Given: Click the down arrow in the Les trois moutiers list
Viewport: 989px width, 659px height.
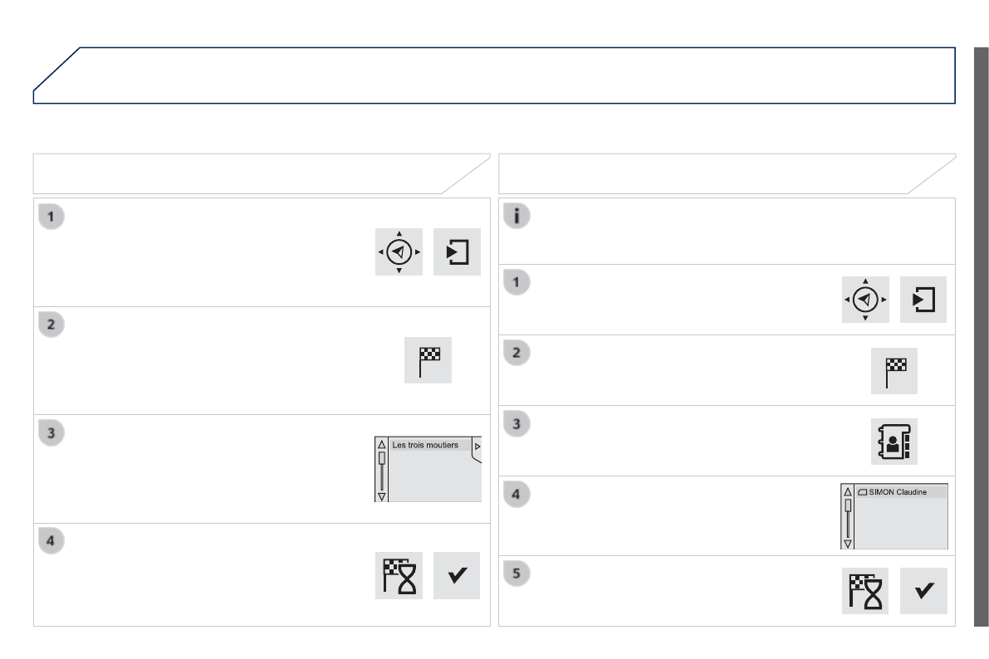Looking at the screenshot, I should 382,496.
